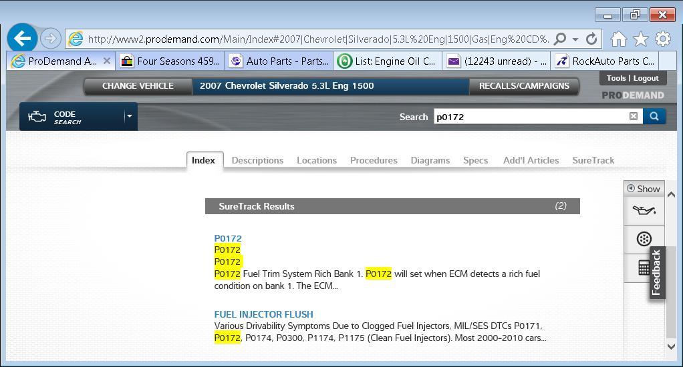Open the browser settings gear
The width and height of the screenshot is (683, 367).
coord(662,39)
